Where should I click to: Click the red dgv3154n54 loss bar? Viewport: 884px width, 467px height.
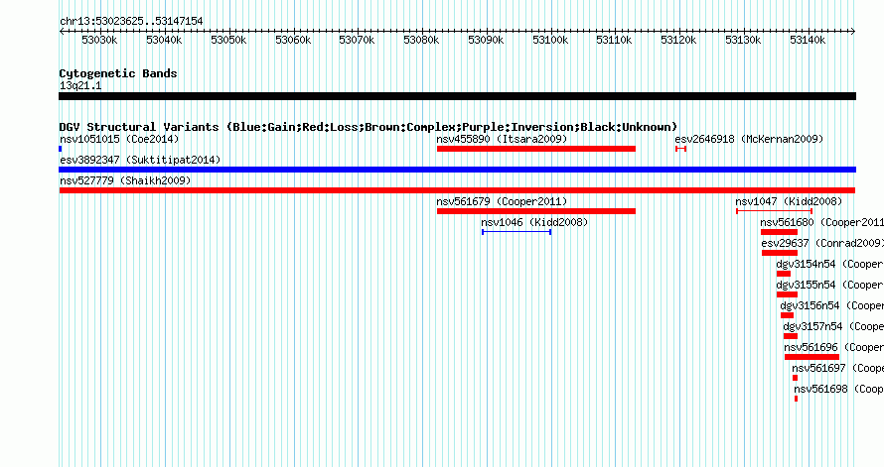[784, 274]
